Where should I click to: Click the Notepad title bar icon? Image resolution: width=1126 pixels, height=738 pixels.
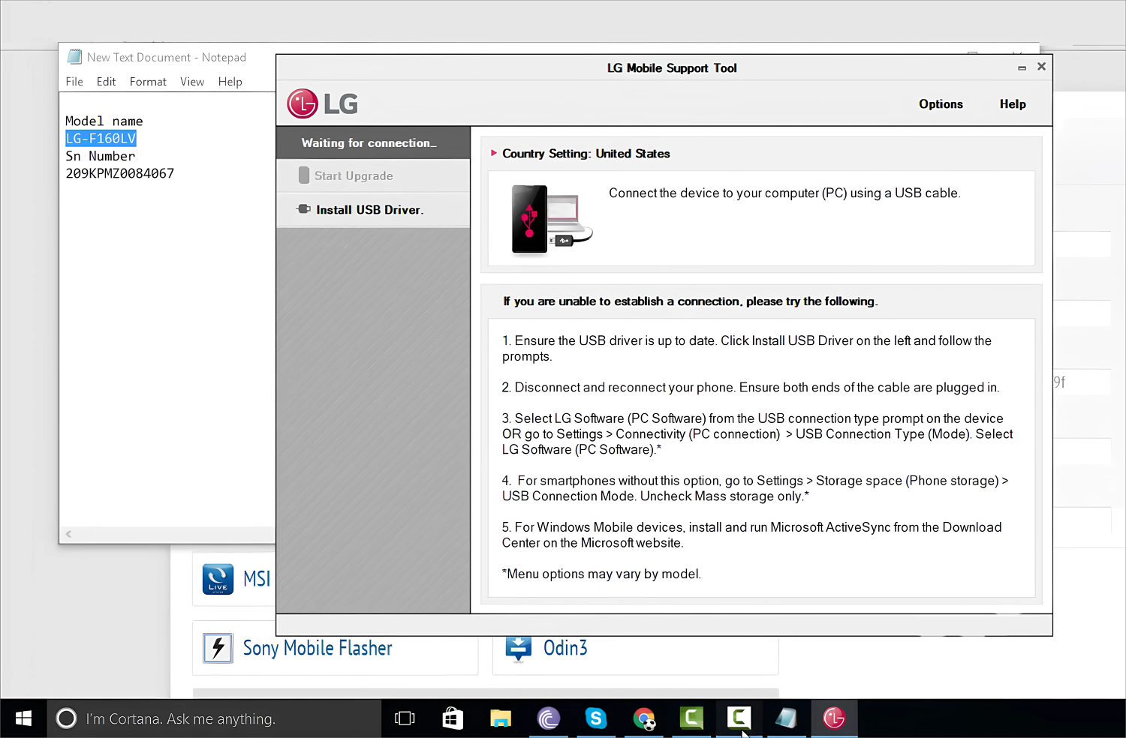(x=74, y=57)
